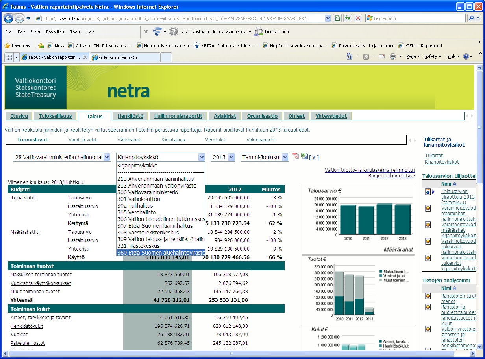The image size is (485, 359).
Task: Click the gray question-mark site rating icon
Action: tap(173, 32)
